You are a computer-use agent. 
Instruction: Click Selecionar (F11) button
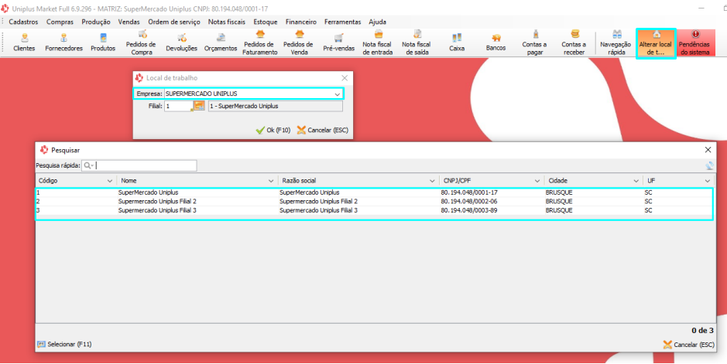click(64, 344)
